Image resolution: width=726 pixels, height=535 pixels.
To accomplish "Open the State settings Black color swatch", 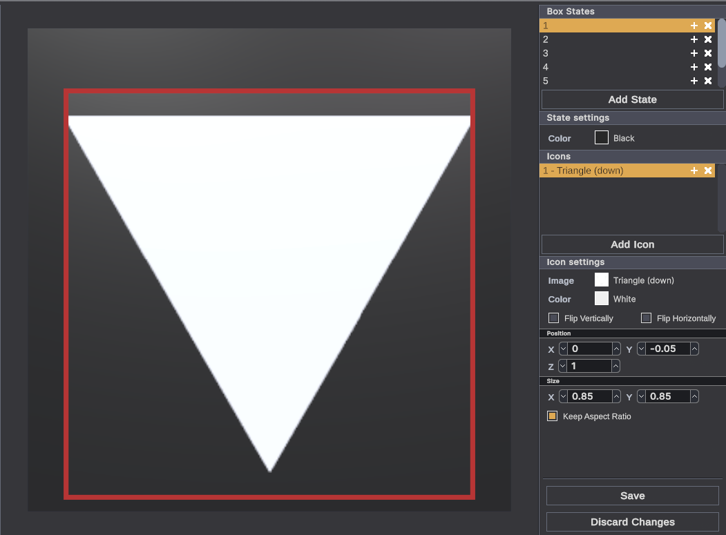I will pos(601,138).
